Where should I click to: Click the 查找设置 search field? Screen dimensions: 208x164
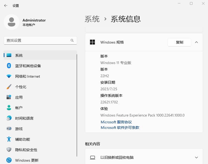click(x=37, y=40)
